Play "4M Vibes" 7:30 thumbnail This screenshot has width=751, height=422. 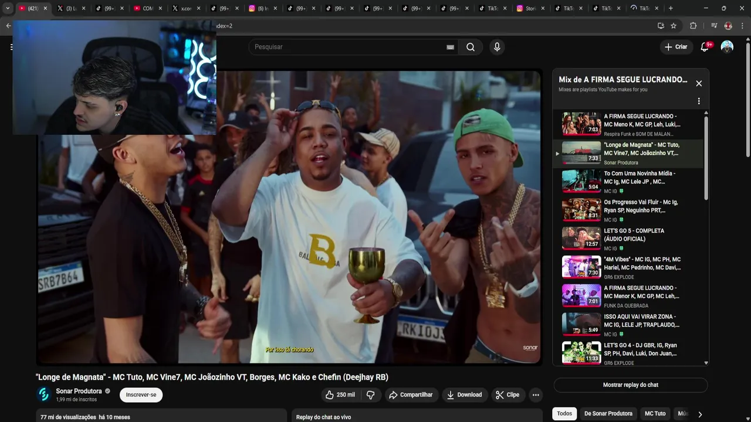click(581, 267)
